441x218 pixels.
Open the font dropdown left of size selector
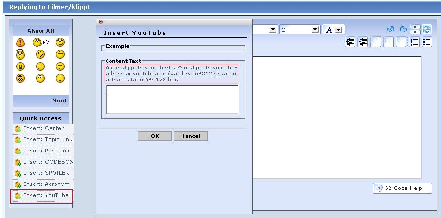point(273,30)
